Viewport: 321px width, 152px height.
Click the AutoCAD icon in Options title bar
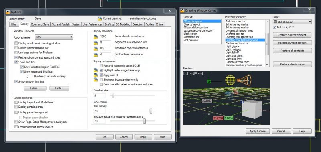(8, 12)
